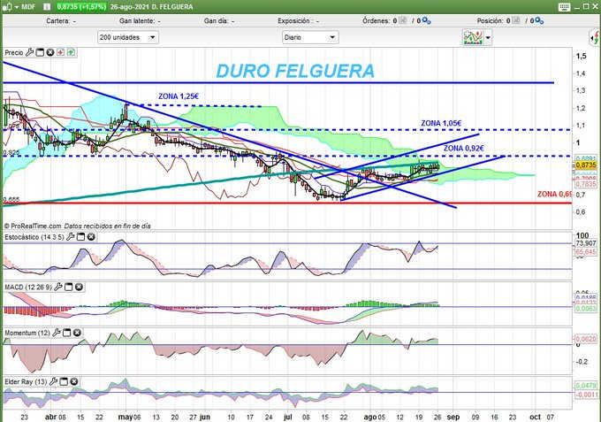Click the MDF ticker label
The image size is (601, 422).
click(x=28, y=7)
